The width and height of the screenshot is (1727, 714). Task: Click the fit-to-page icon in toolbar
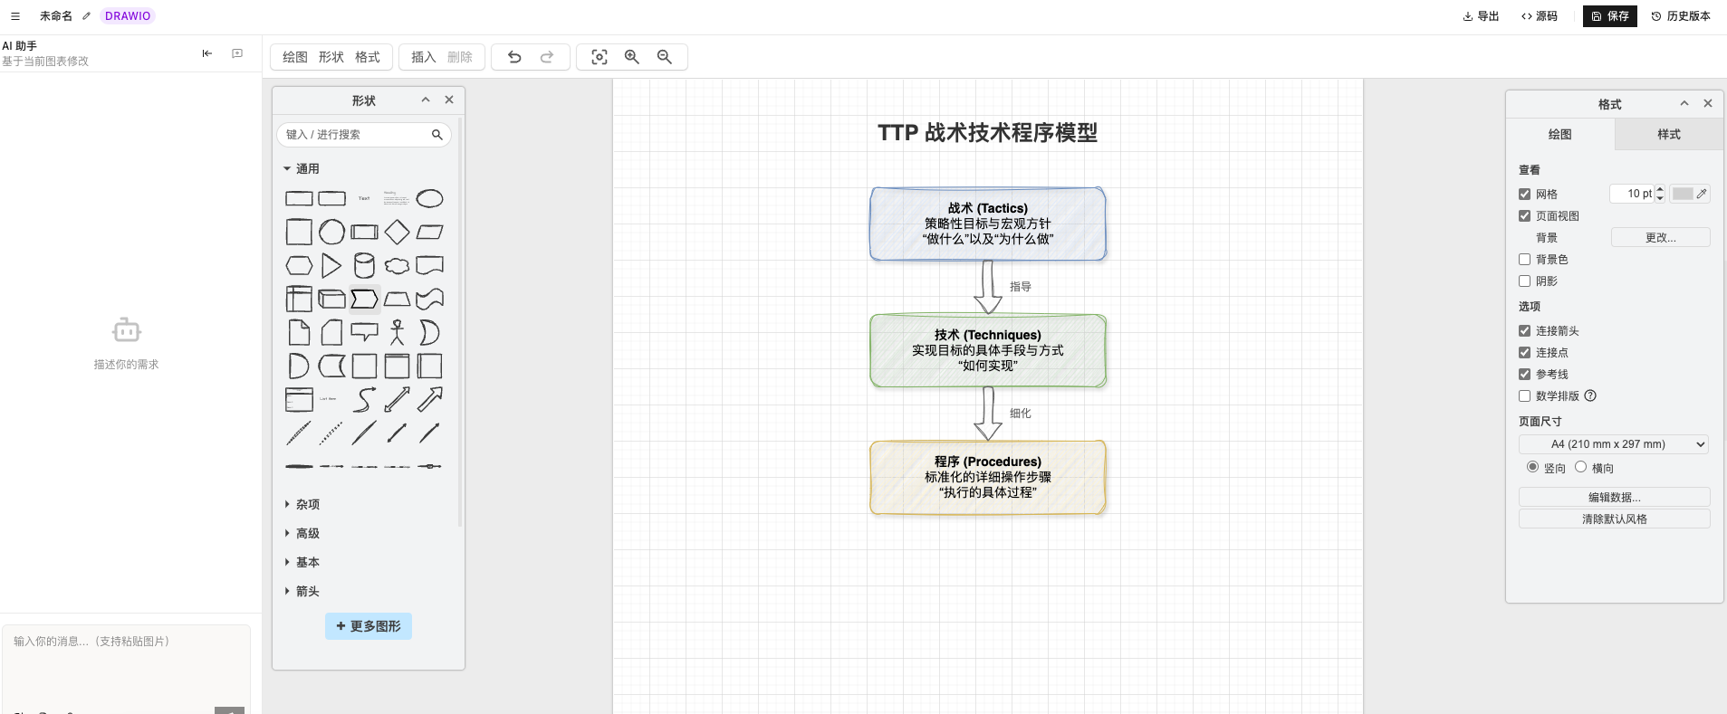(x=600, y=57)
